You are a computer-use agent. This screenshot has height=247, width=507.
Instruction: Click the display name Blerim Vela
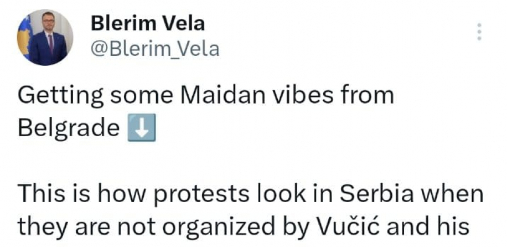tap(147, 24)
